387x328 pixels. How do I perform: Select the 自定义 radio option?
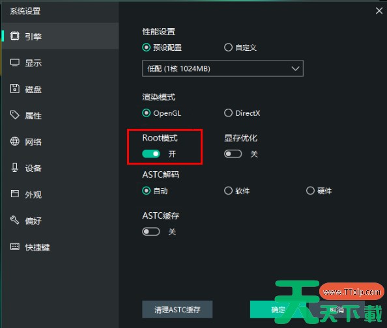coord(240,48)
